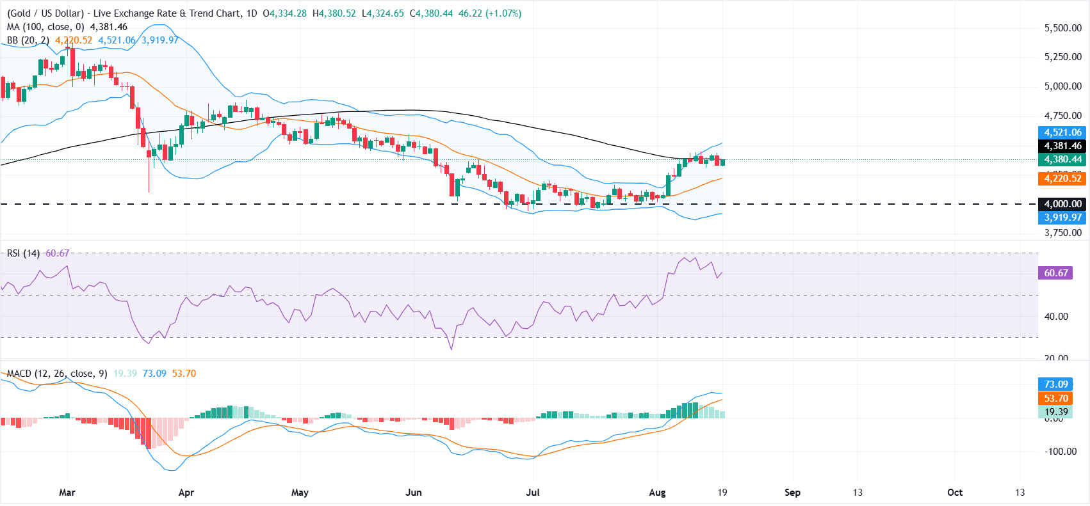Click the 40.00 RSI axis tick
Viewport: 1090px width, 506px height.
pos(1057,317)
